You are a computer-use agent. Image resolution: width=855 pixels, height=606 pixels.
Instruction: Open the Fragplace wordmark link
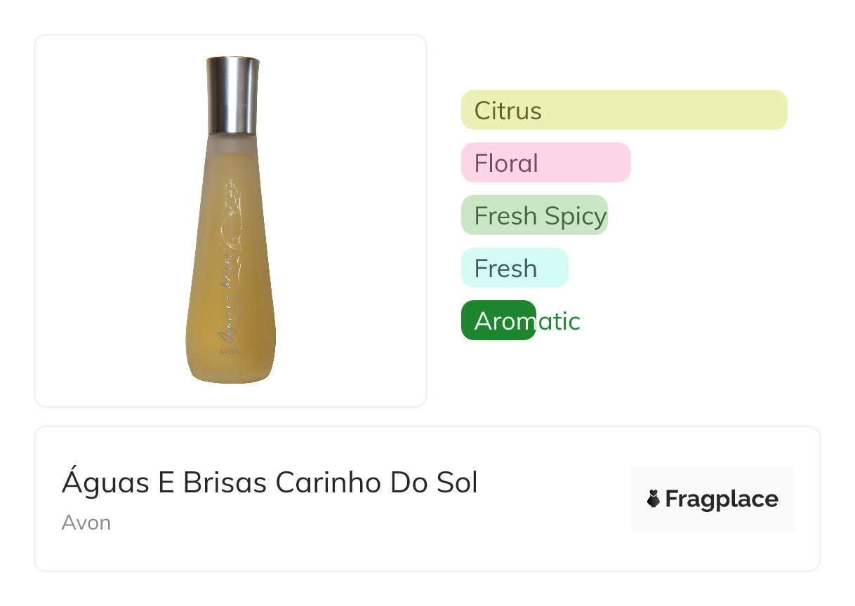[x=721, y=499]
